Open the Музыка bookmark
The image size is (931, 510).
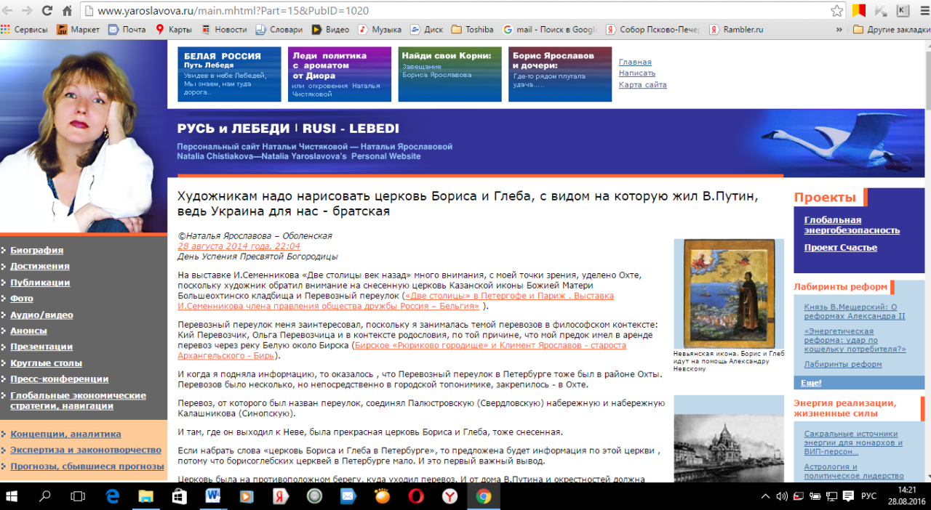click(380, 30)
